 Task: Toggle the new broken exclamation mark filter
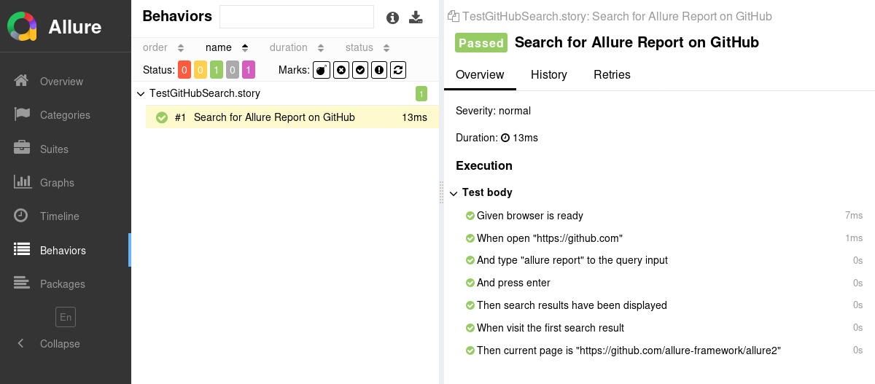(x=379, y=70)
